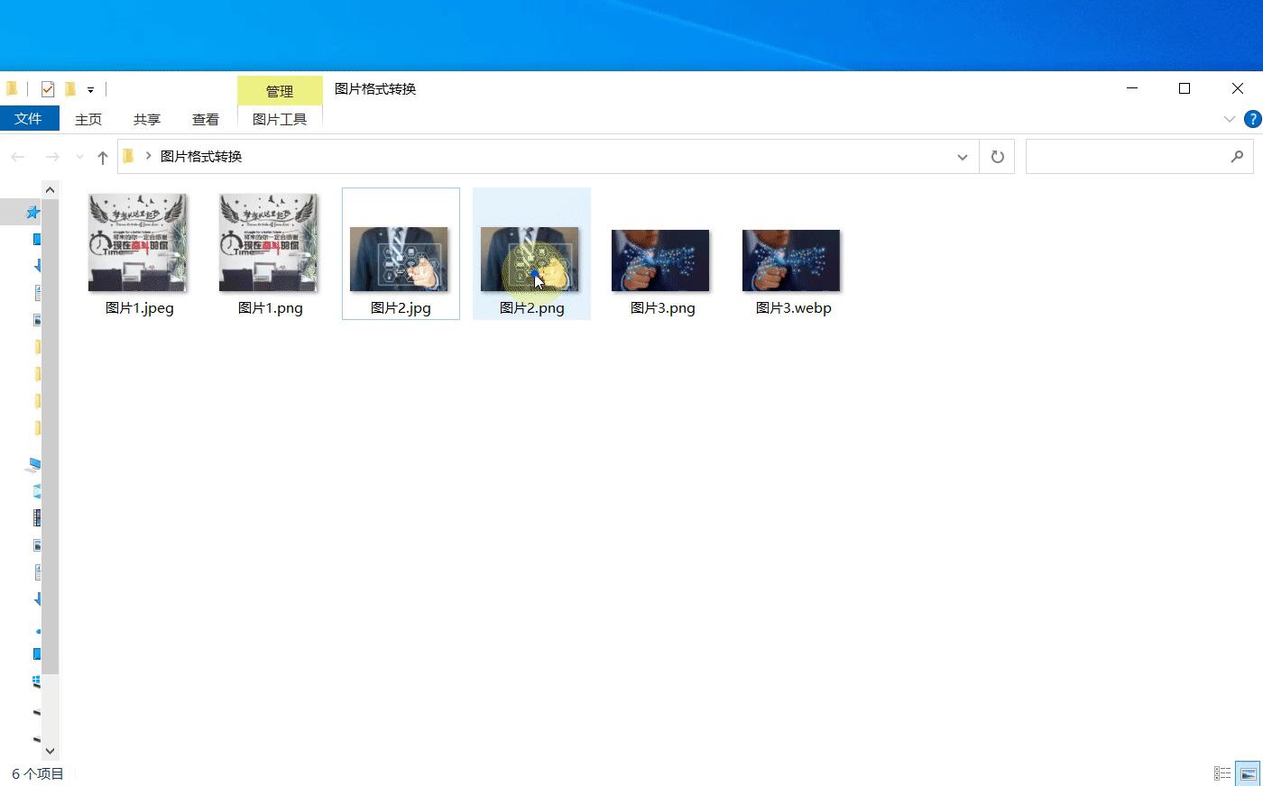Select the 图片3.webp thumbnail

pyautogui.click(x=791, y=260)
